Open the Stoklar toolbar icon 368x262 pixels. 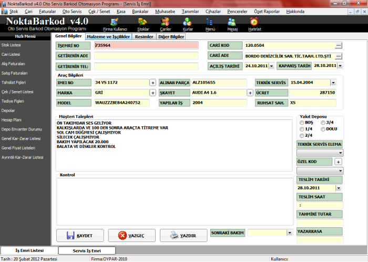click(143, 25)
